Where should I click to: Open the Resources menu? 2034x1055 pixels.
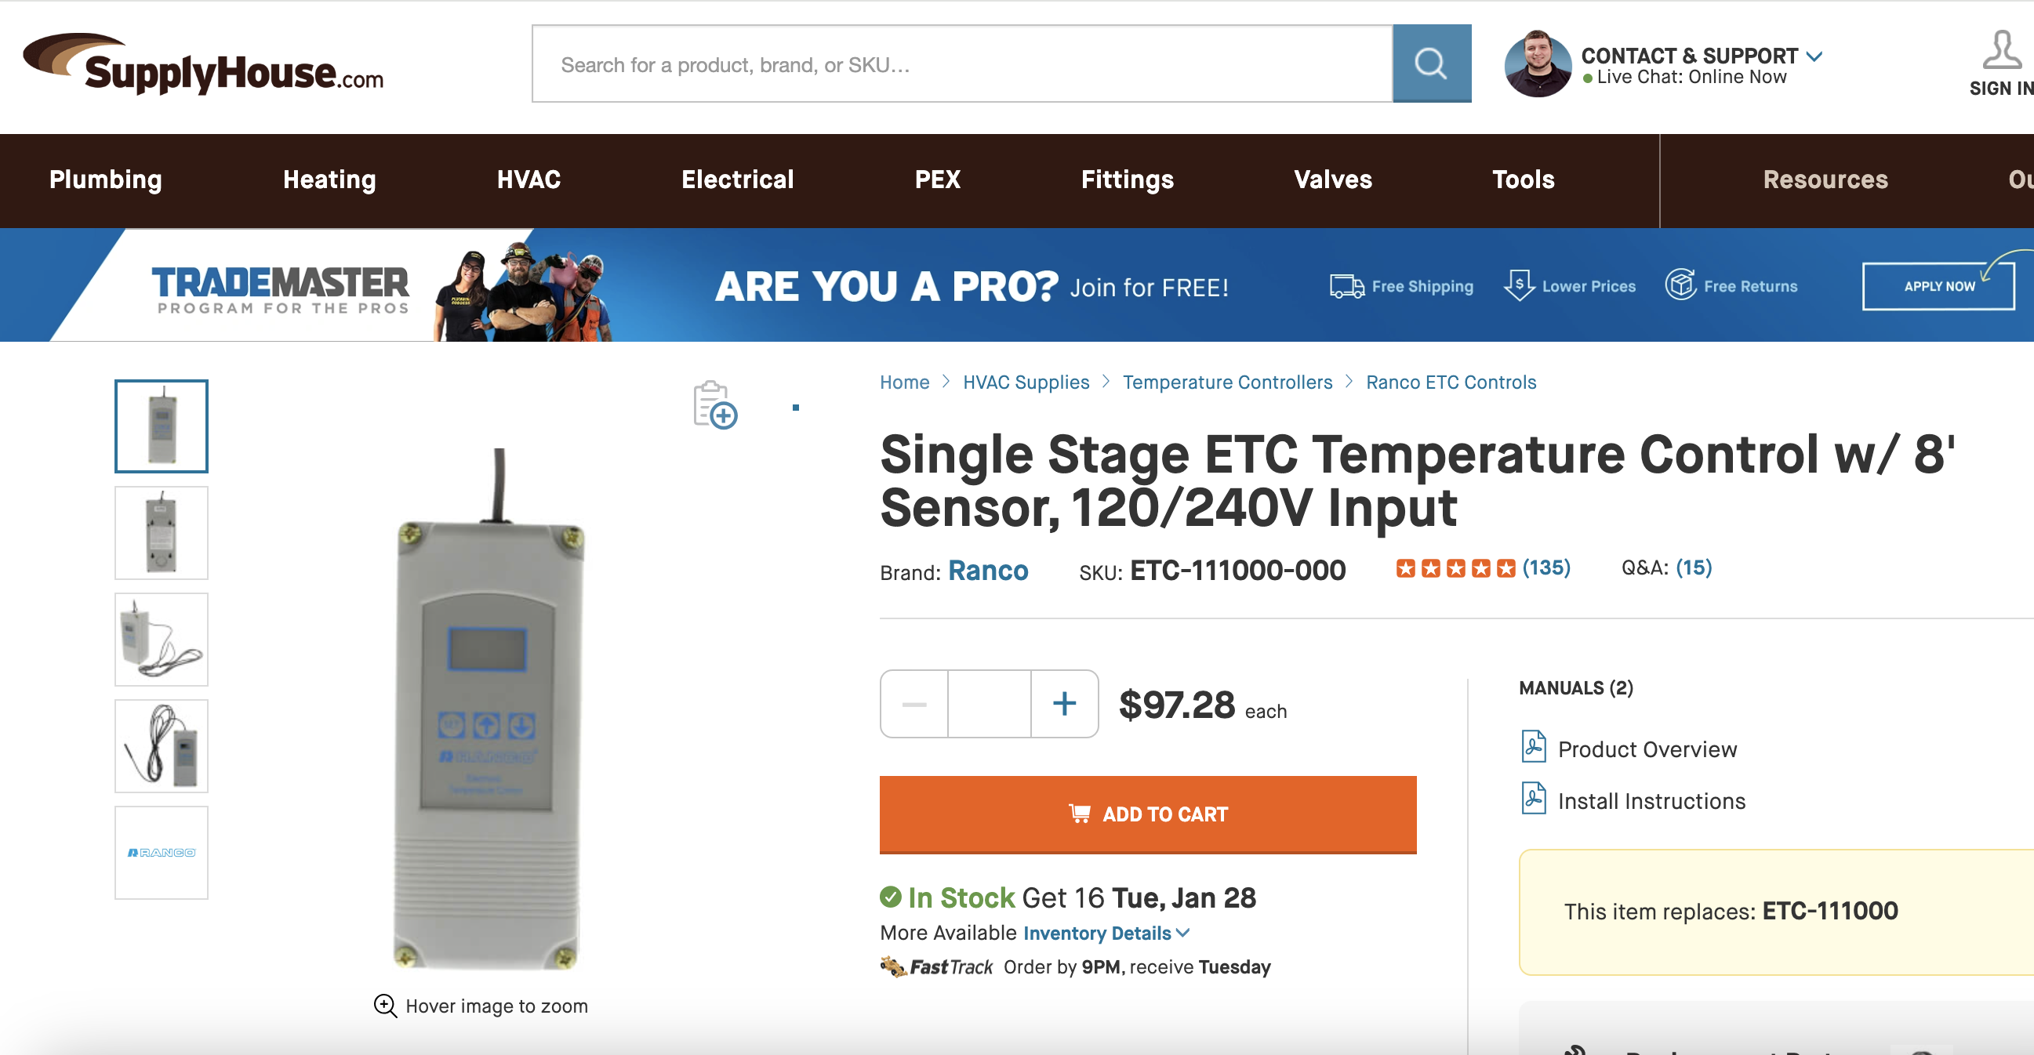1825,180
